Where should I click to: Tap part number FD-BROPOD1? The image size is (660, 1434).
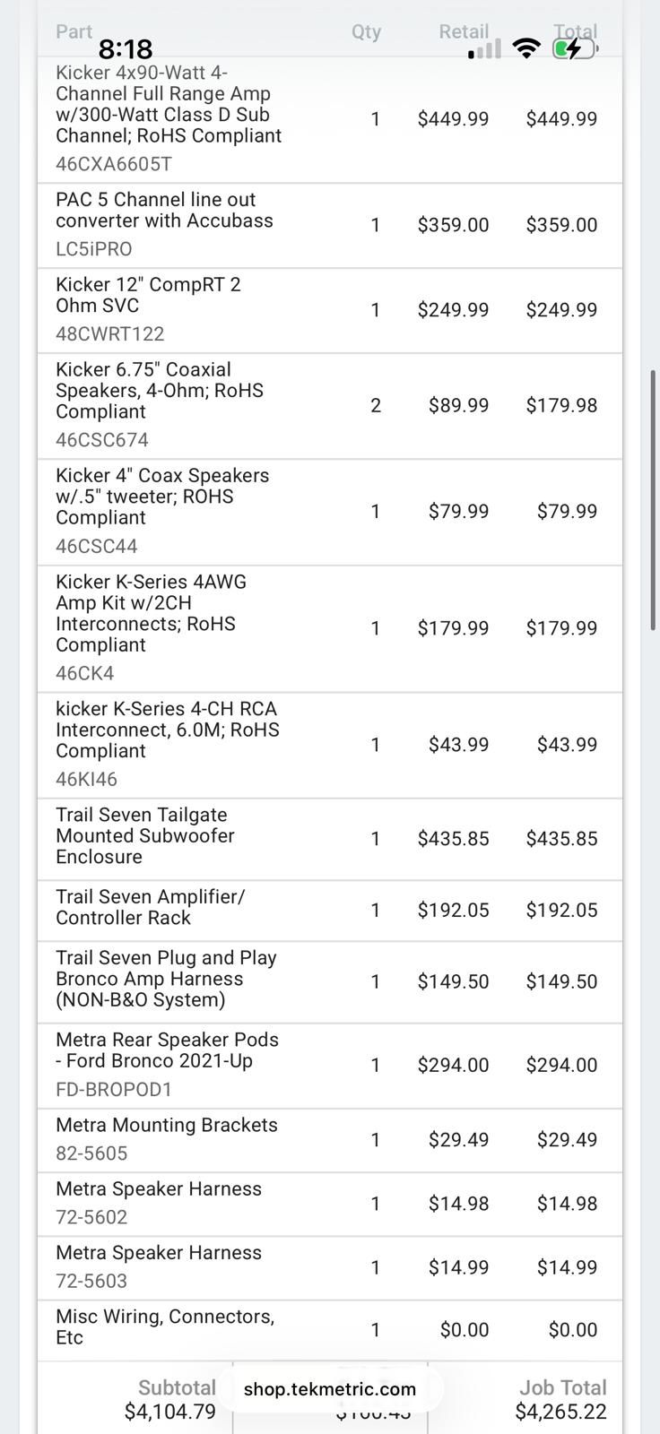point(114,1090)
